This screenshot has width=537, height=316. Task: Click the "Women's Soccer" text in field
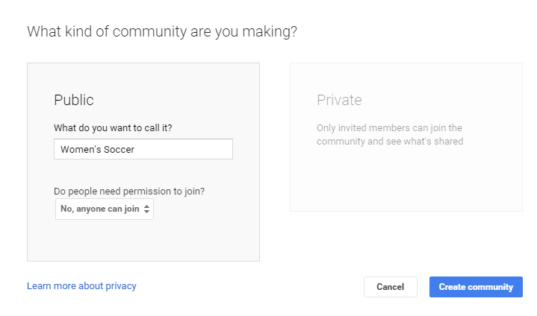click(x=98, y=149)
